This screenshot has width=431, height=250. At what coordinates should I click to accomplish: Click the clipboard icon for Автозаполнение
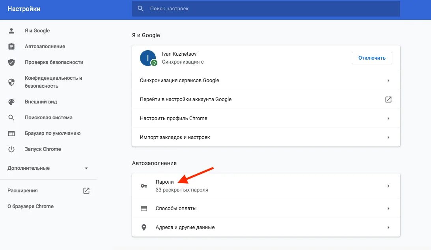[x=11, y=46]
